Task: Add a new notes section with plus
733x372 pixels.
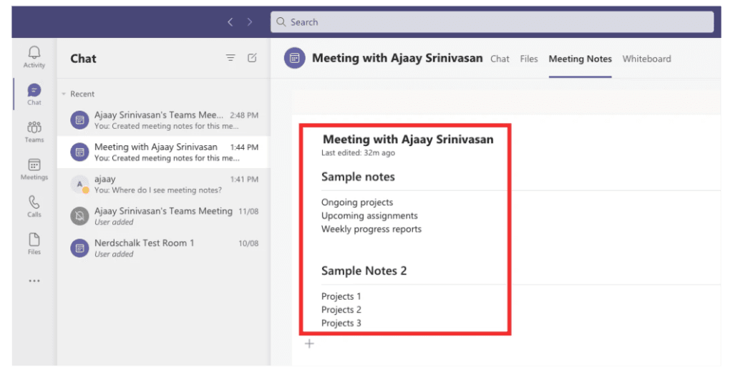Action: pos(309,344)
